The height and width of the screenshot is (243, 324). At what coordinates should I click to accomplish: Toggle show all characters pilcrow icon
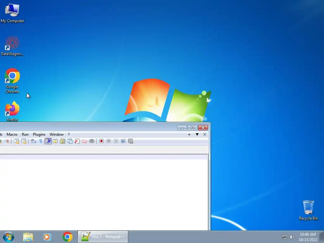click(x=40, y=141)
